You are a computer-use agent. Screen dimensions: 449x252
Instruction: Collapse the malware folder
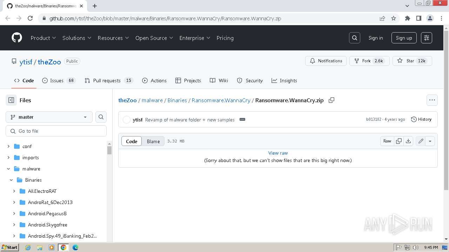click(8, 169)
